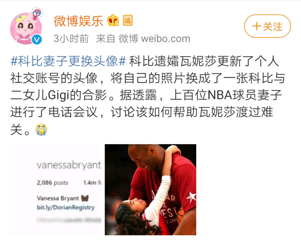This screenshot has width=301, height=240.
Task: Click the 微博 weibo.com source link
Action: click(154, 39)
